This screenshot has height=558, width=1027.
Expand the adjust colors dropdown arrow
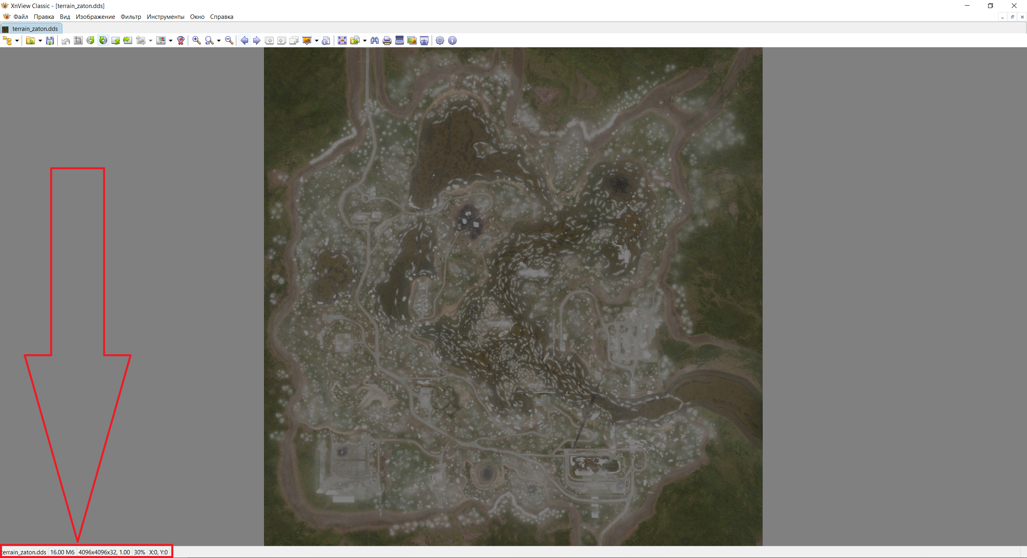170,41
